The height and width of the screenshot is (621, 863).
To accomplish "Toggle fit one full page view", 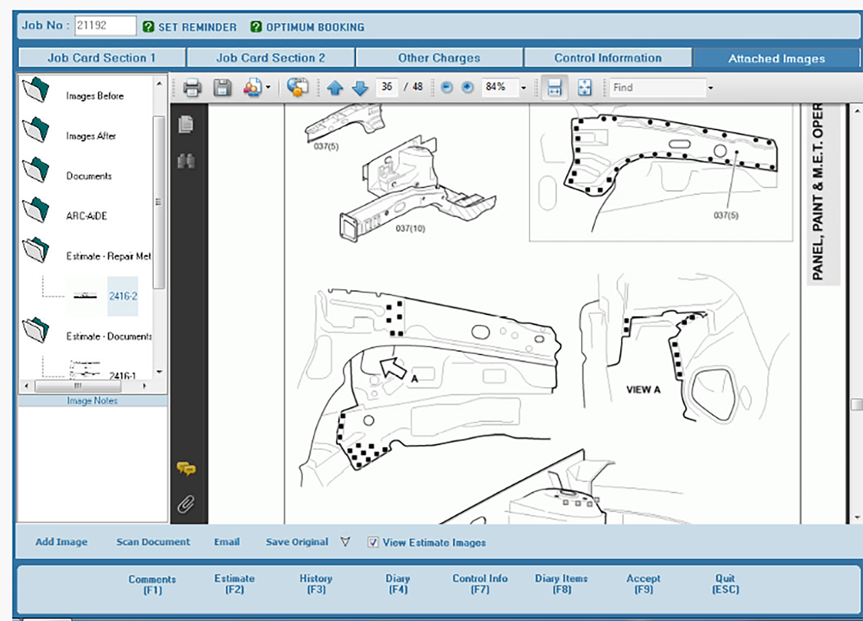I will point(585,88).
